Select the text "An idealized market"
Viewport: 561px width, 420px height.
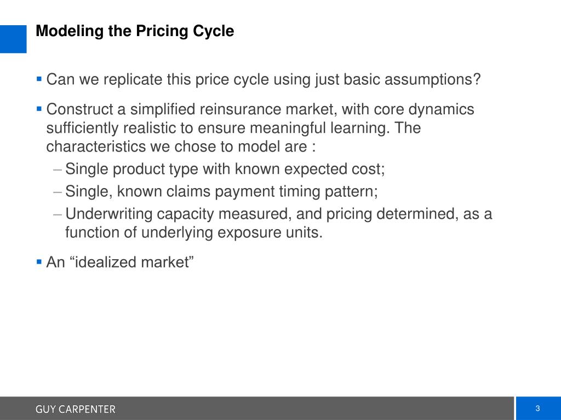121,262
